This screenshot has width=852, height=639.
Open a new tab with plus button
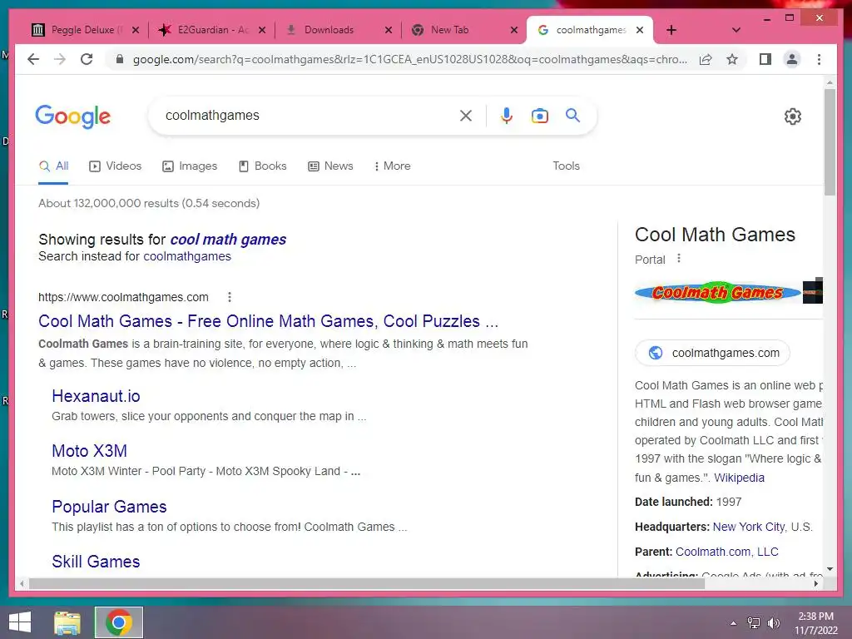671,30
